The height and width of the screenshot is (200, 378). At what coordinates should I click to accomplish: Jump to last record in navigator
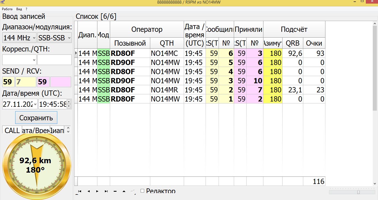pos(106,191)
